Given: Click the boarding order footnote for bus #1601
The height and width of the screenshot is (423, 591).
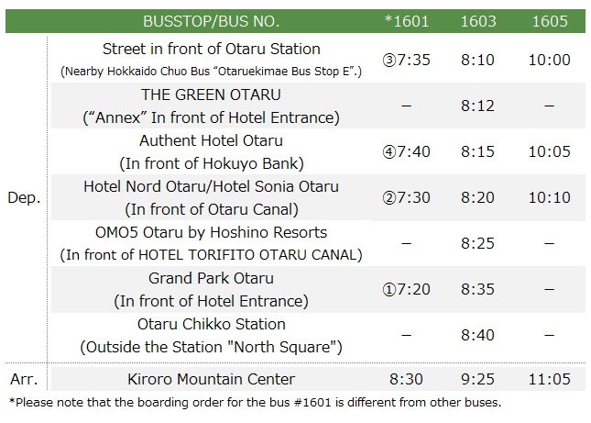Looking at the screenshot, I should point(255,402).
